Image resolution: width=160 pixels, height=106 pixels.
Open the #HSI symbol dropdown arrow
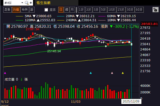(x=22, y=3)
